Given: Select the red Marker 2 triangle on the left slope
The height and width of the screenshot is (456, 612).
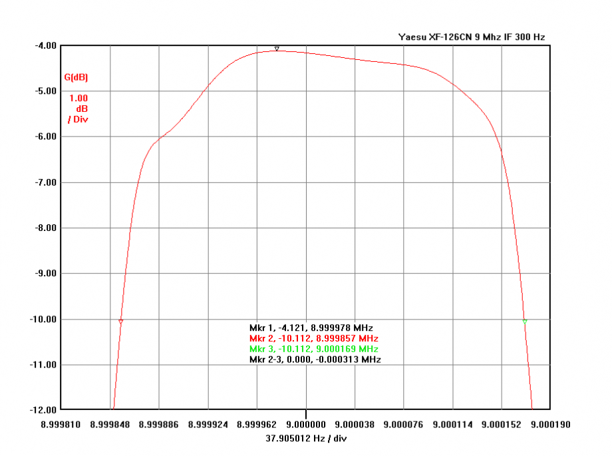Looking at the screenshot, I should [x=120, y=322].
